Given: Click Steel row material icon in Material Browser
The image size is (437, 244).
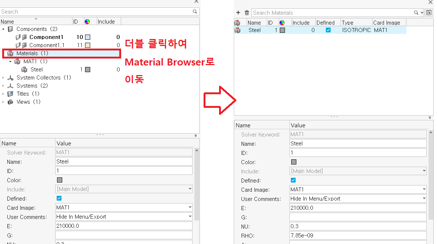Looking at the screenshot, I should (x=237, y=30).
